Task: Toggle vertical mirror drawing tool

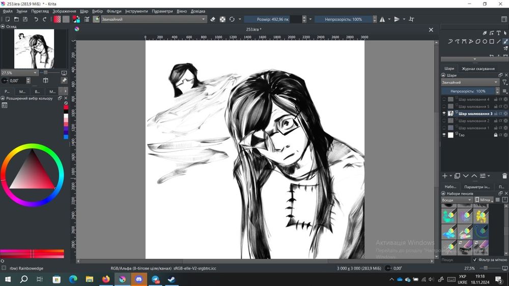Action: tap(397, 19)
